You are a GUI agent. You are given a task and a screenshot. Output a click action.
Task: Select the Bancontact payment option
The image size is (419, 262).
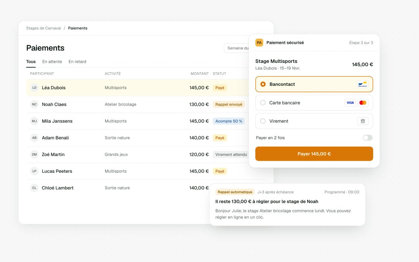click(x=314, y=84)
